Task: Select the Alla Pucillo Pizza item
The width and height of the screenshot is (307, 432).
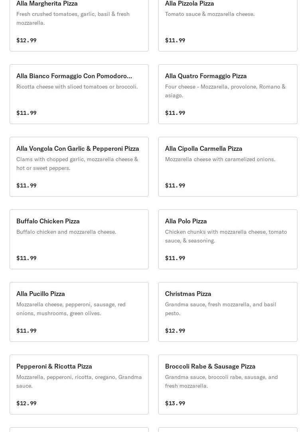Action: coord(41,294)
